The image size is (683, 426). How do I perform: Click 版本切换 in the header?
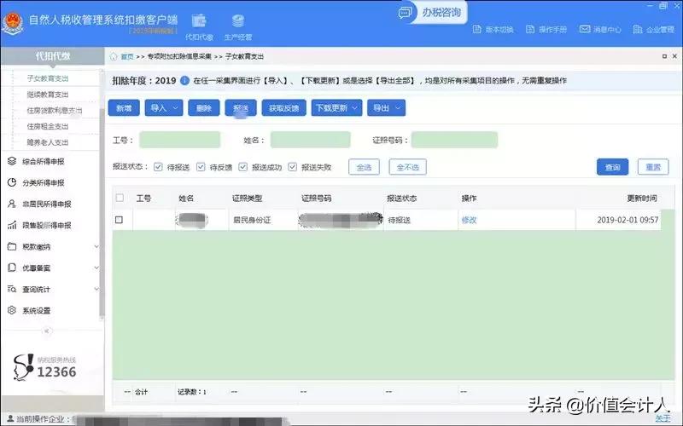493,30
